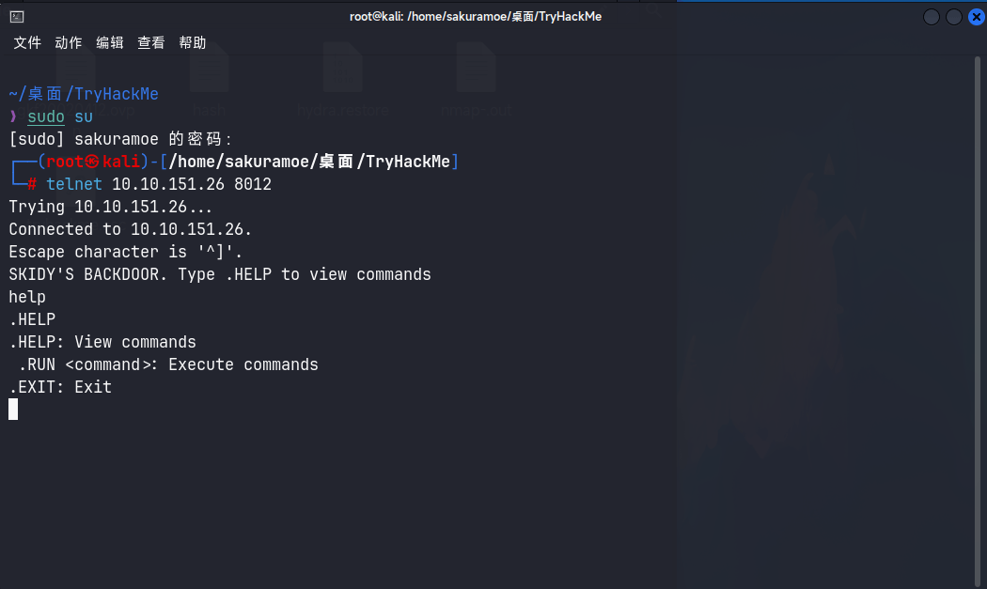Open the 文件 menu
Screen dimensions: 987x589
tap(27, 43)
